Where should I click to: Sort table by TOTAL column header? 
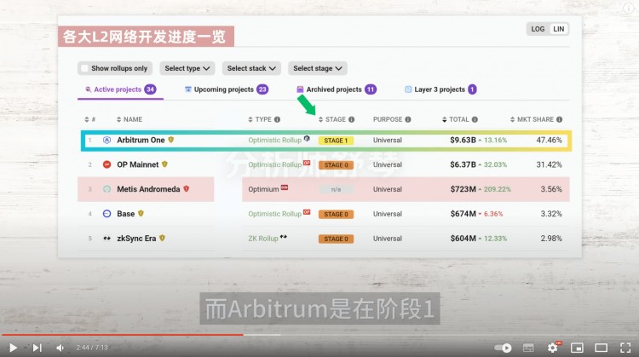(x=459, y=119)
